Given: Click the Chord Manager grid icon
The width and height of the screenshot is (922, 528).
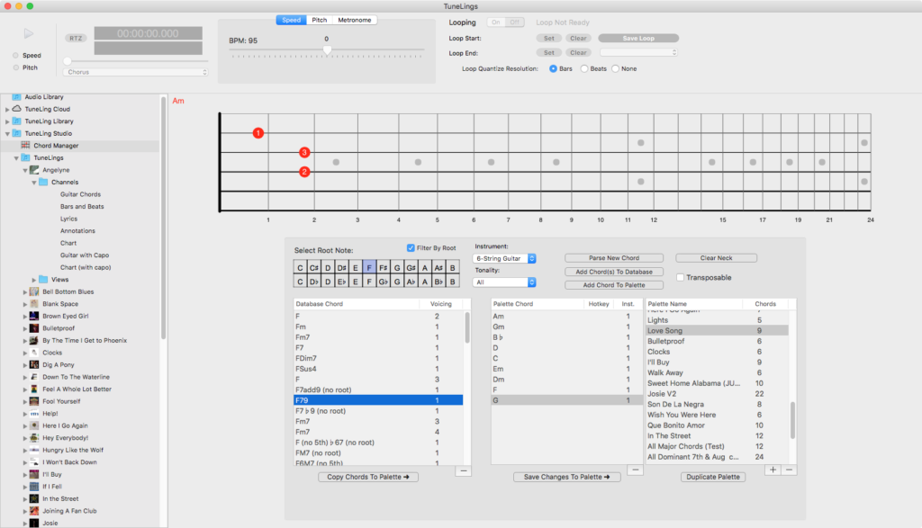Looking at the screenshot, I should pyautogui.click(x=25, y=145).
